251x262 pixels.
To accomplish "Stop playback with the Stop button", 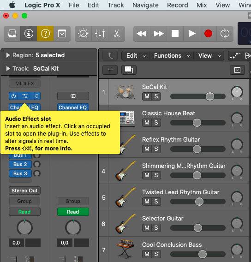I will (x=175, y=34).
